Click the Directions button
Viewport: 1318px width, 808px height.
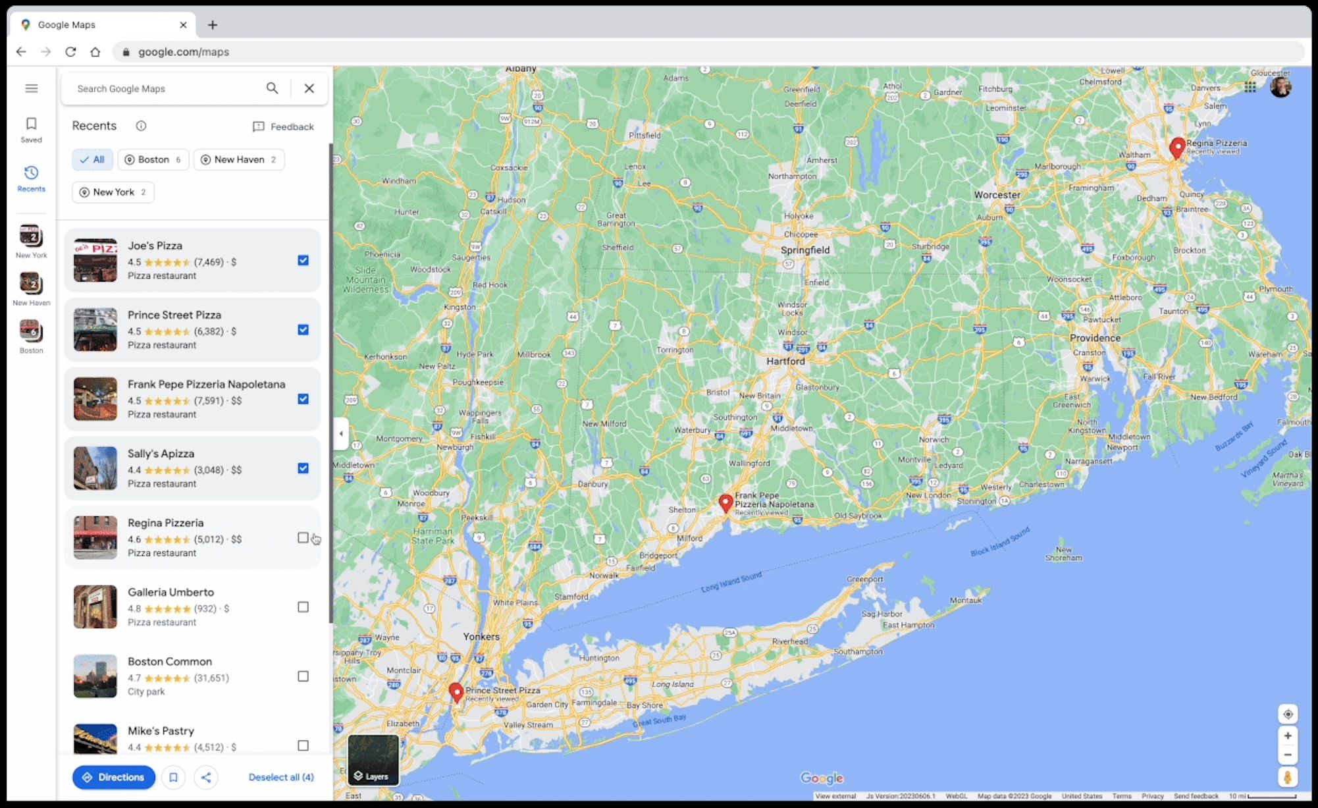tap(114, 777)
